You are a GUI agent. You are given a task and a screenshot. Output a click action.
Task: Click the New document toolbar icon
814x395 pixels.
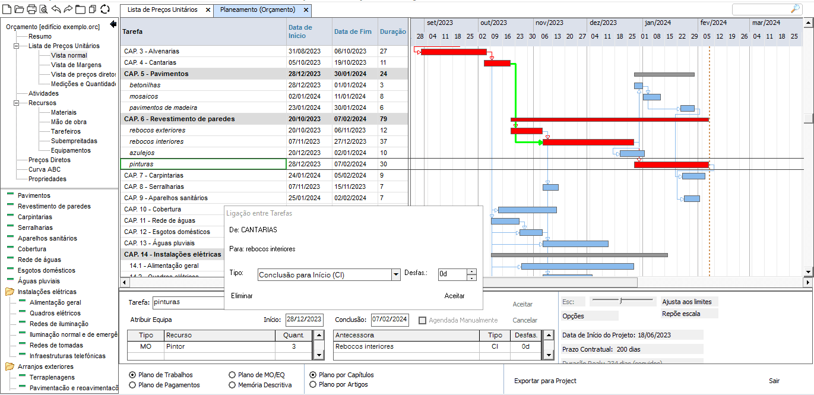pyautogui.click(x=7, y=9)
